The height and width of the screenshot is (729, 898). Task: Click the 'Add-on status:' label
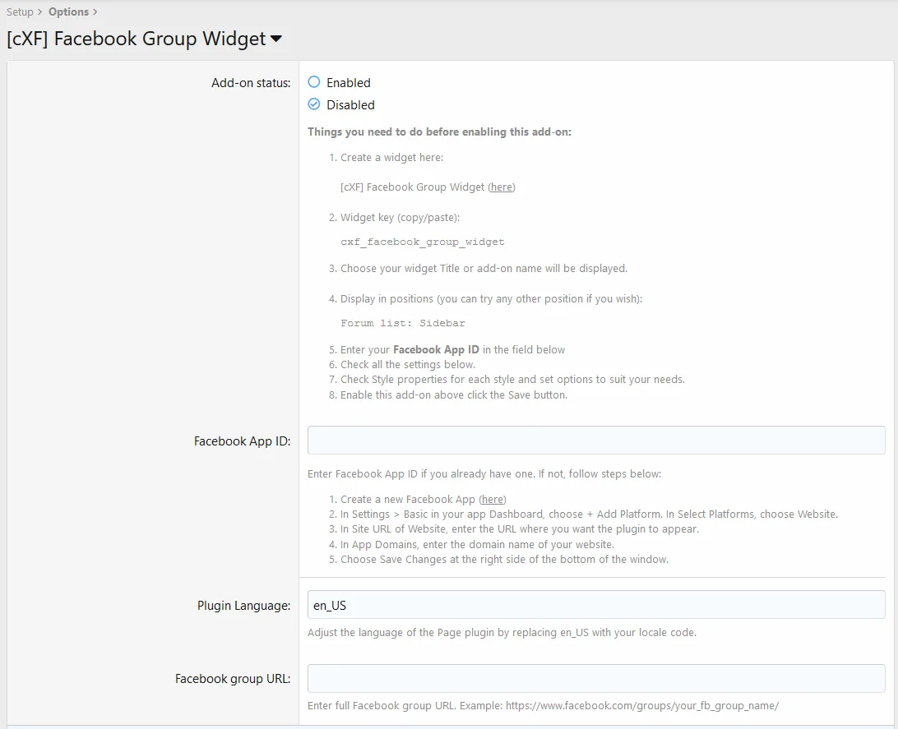[x=251, y=83]
